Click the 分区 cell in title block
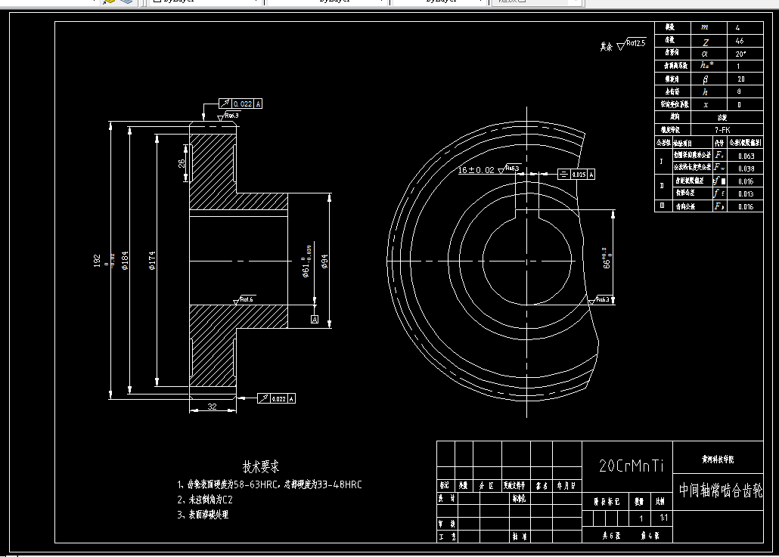Screen dimensions: 779x557 tap(486, 485)
